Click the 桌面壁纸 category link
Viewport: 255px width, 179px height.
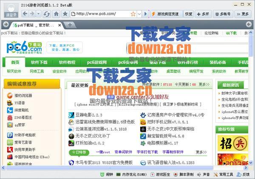pyautogui.click(x=173, y=71)
